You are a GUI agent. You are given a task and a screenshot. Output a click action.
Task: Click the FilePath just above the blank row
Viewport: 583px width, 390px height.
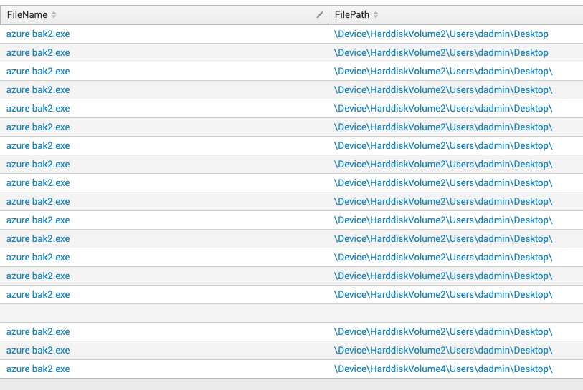(x=443, y=294)
